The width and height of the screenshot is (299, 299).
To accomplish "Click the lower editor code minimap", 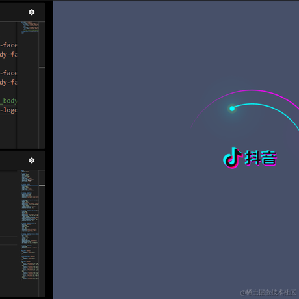I will click(x=30, y=226).
